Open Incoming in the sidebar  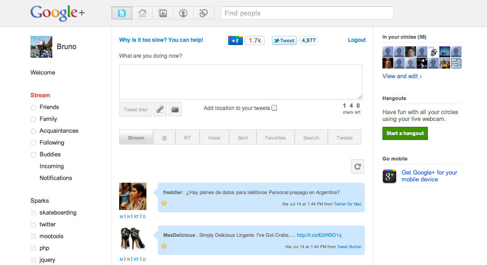click(51, 166)
